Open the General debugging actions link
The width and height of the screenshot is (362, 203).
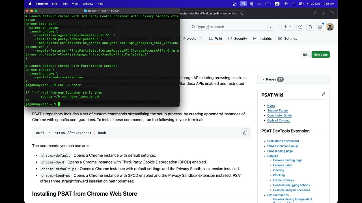[x=291, y=185]
